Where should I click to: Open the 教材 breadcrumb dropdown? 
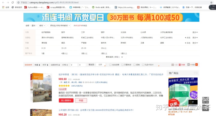(x=42, y=26)
